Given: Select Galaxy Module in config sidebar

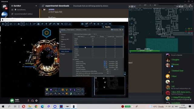Looking at the screenshot, I should point(65,51).
